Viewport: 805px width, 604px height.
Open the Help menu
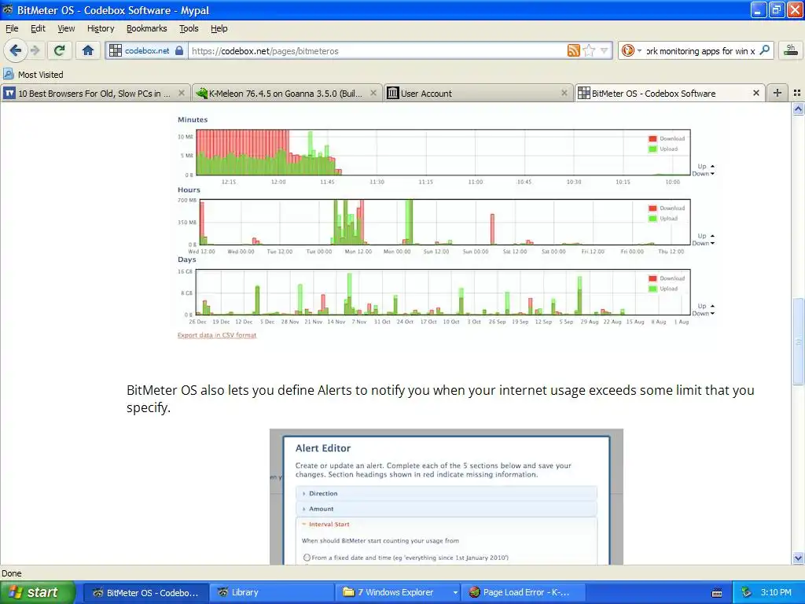click(219, 28)
